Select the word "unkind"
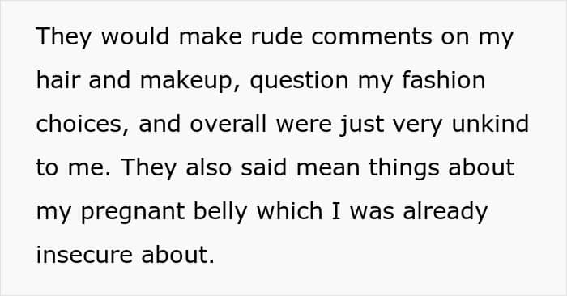Screen dimensions: 567x296 point(490,124)
